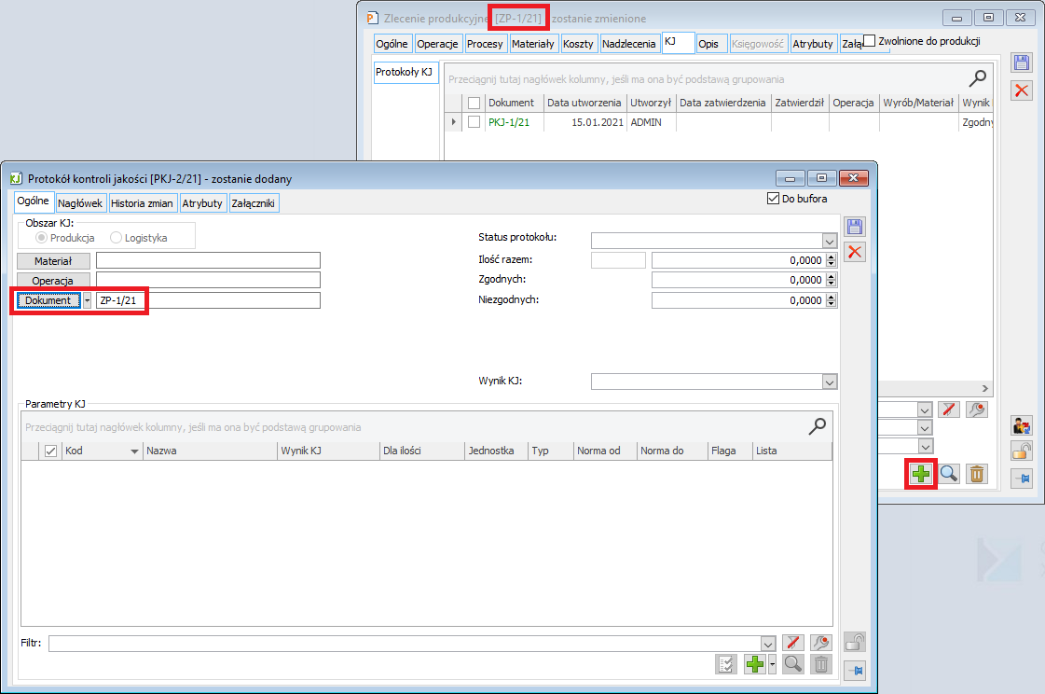Add a KJ parameter with green plus
1045x694 pixels.
pyautogui.click(x=755, y=664)
